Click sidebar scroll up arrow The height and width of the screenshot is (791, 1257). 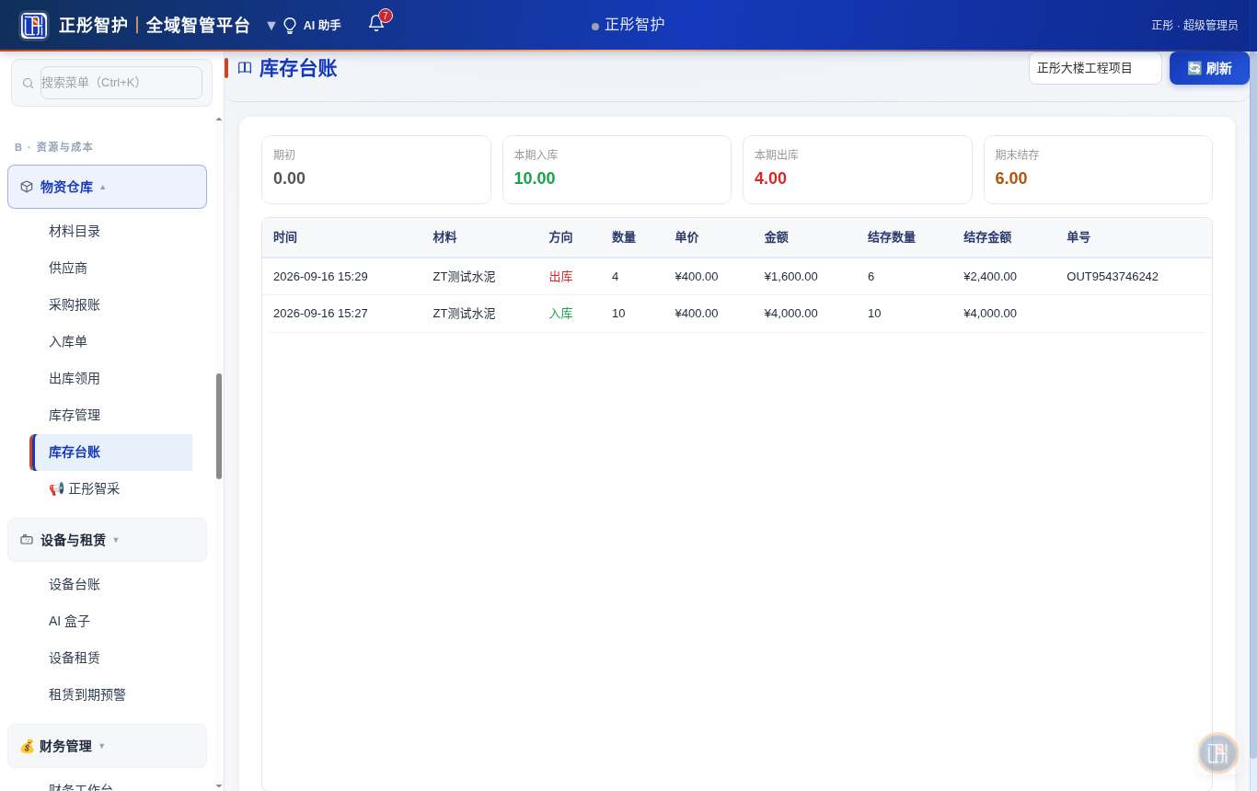(x=219, y=119)
